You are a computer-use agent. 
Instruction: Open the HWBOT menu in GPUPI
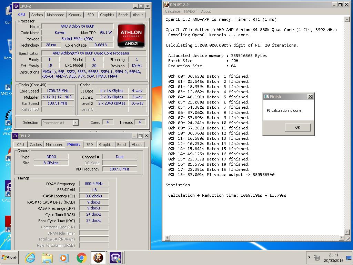coord(190,11)
